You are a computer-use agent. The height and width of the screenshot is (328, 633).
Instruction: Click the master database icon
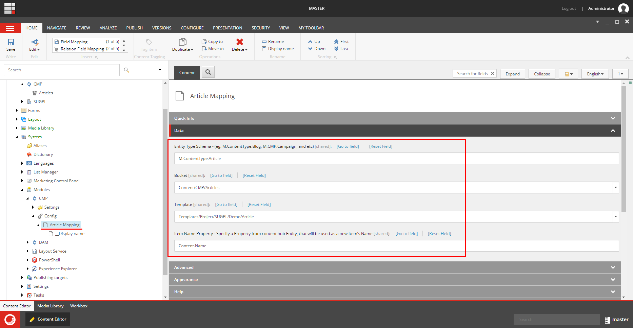tap(607, 320)
